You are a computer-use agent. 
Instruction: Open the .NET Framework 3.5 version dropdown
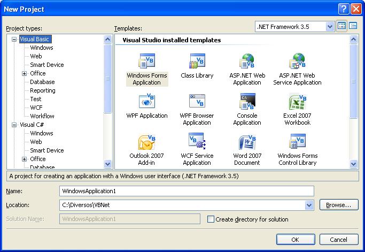point(330,26)
